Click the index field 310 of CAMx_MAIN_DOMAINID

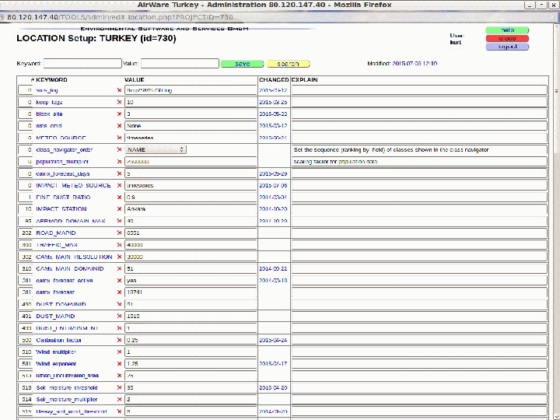[x=26, y=268]
